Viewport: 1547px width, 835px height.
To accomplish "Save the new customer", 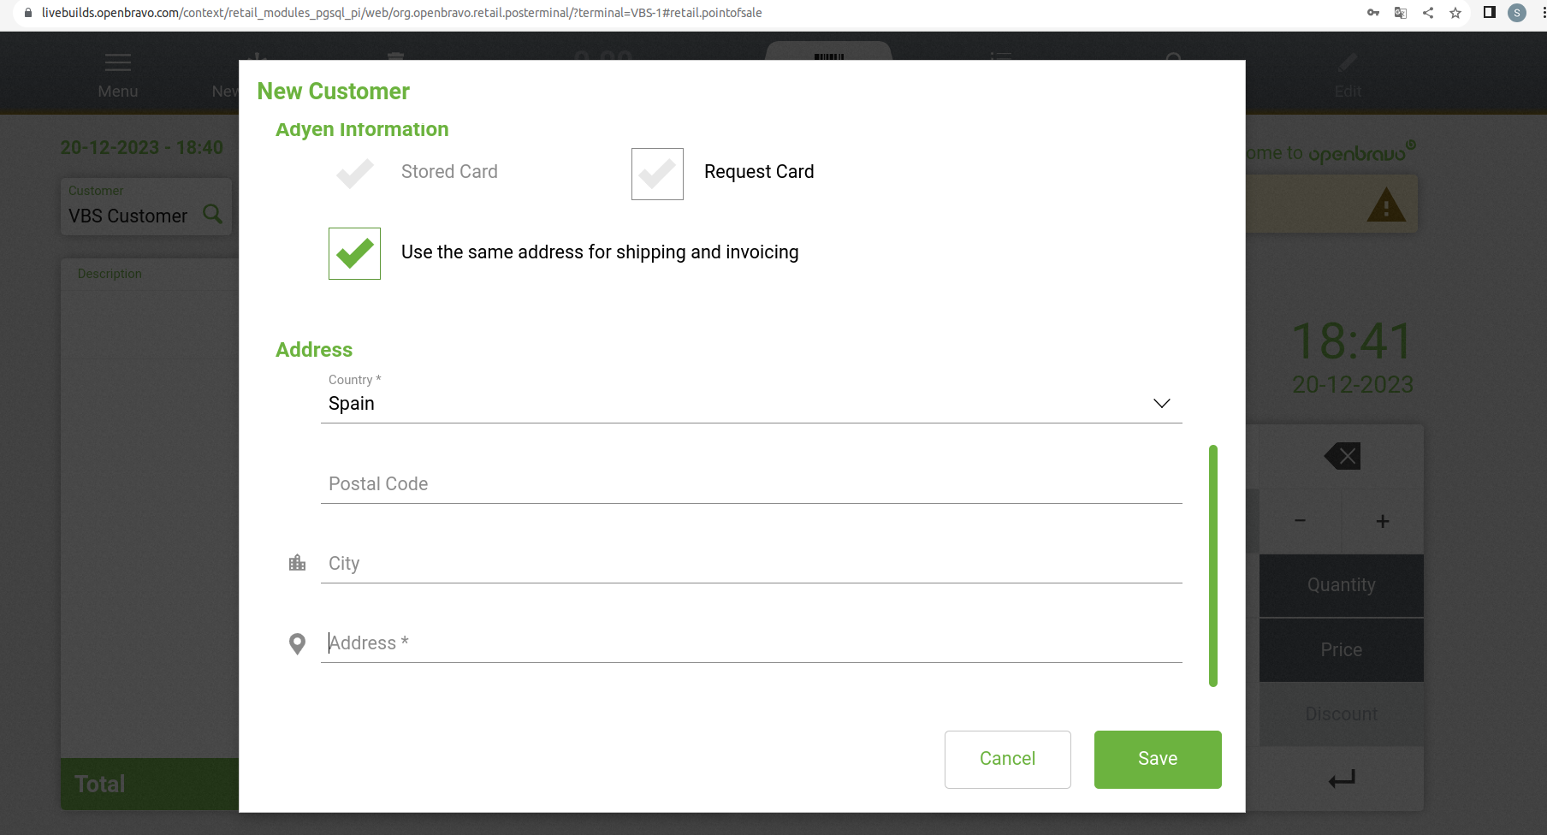I will pos(1157,759).
